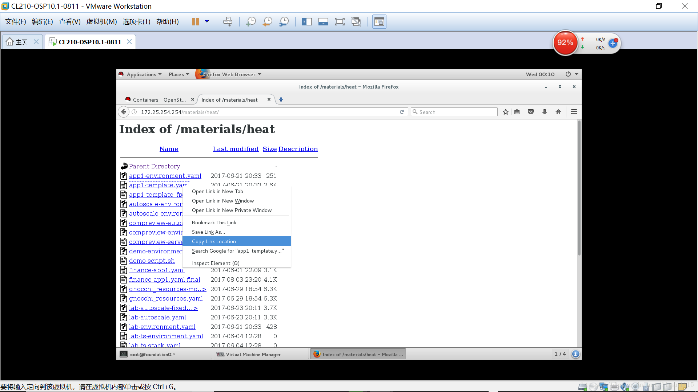Toggle the thumbnail bar visibility
Viewport: 698px width, 392px height.
tap(323, 21)
